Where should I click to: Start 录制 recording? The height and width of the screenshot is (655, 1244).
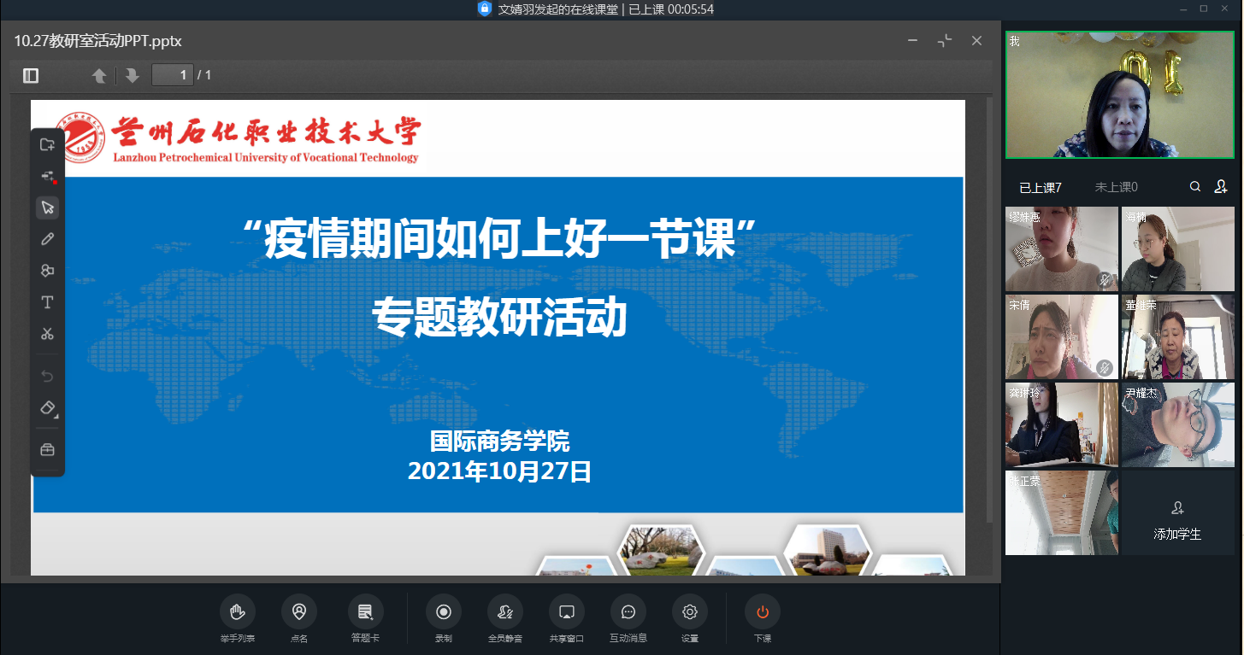(x=444, y=617)
